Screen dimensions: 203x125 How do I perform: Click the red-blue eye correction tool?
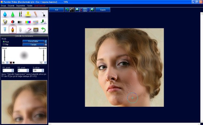(x=13, y=22)
